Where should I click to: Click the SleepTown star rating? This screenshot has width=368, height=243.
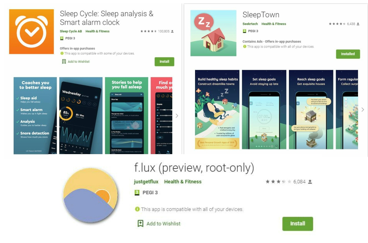tap(337, 24)
